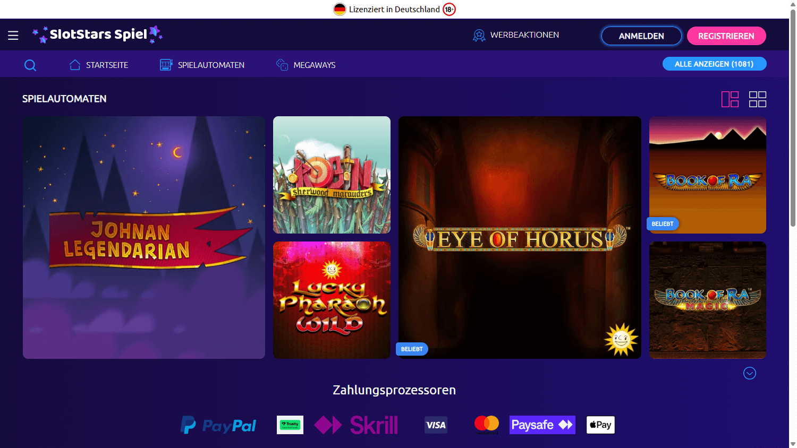
Task: Open the search icon
Action: (30, 64)
